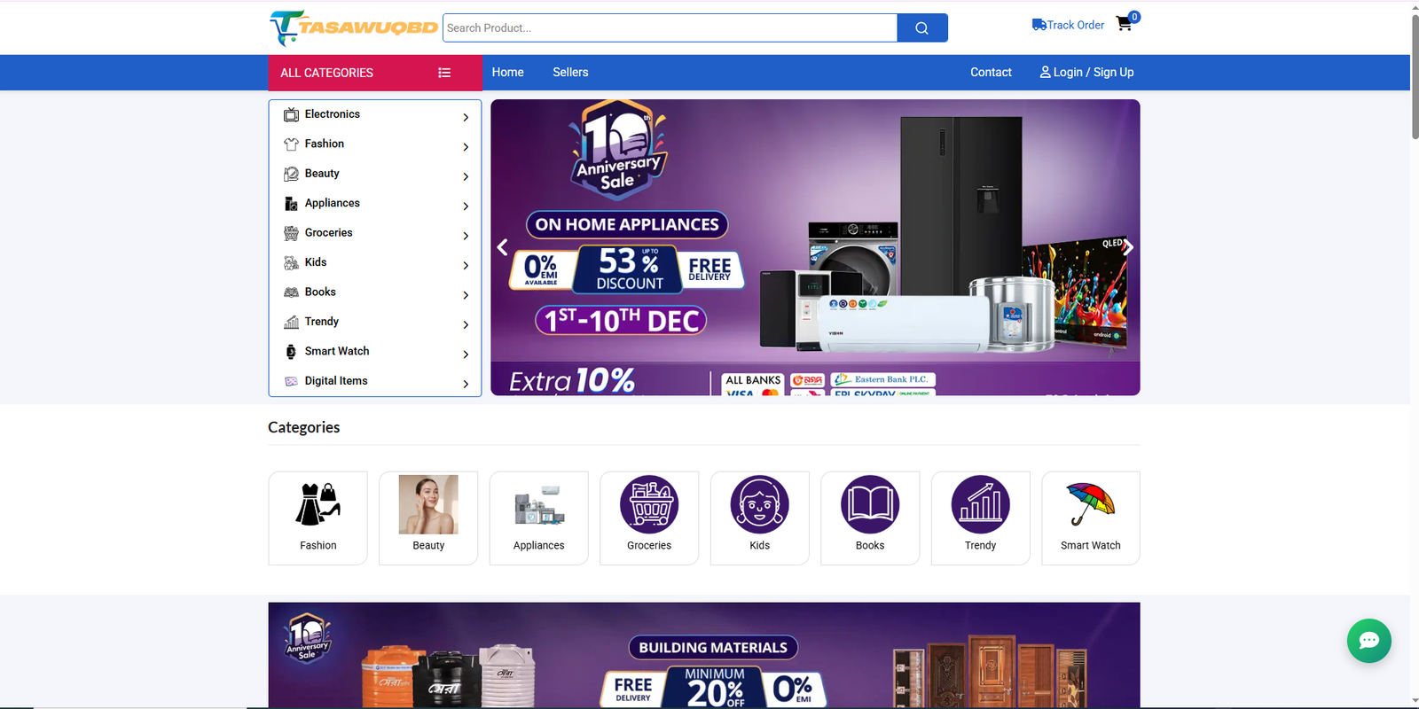Click the All Categories list icon

click(x=444, y=73)
